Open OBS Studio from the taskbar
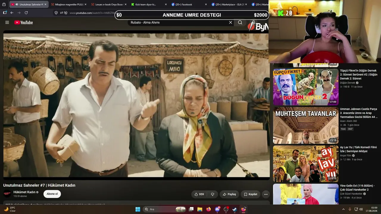 (226, 209)
